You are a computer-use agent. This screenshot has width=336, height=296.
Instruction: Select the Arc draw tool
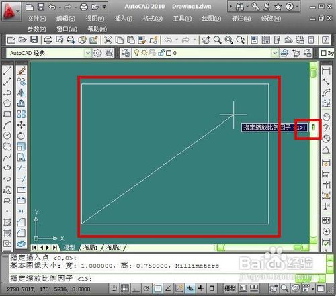7,125
